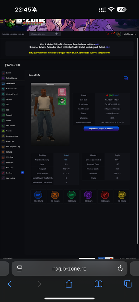The image size is (139, 302).
Task: Go back using the BACK sidebar icon
Action: pos(3,73)
